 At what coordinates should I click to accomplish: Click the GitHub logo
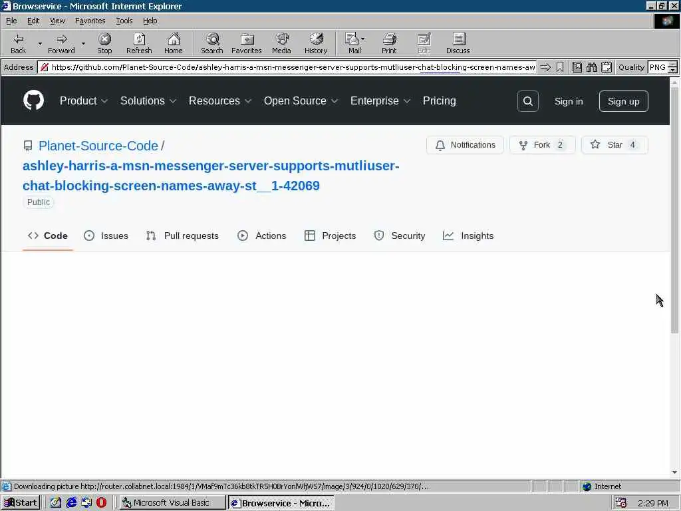point(33,100)
